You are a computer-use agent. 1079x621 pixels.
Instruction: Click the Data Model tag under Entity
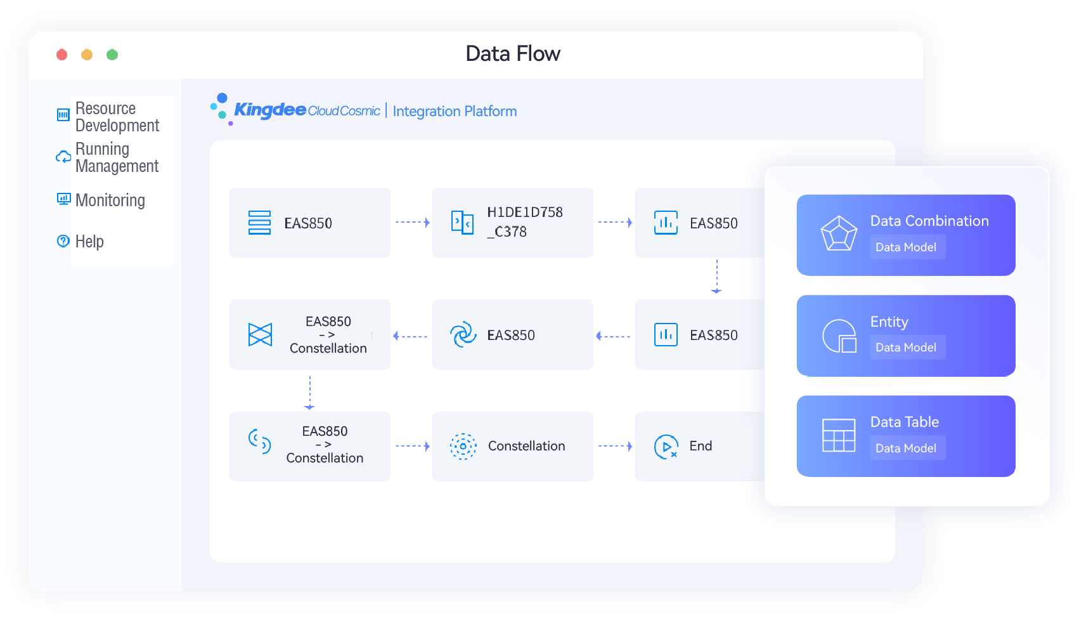coord(905,348)
